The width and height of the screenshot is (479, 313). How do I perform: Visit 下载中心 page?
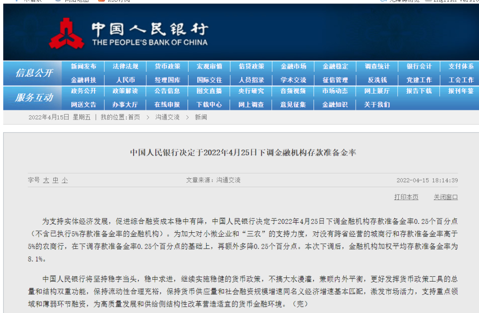point(209,105)
